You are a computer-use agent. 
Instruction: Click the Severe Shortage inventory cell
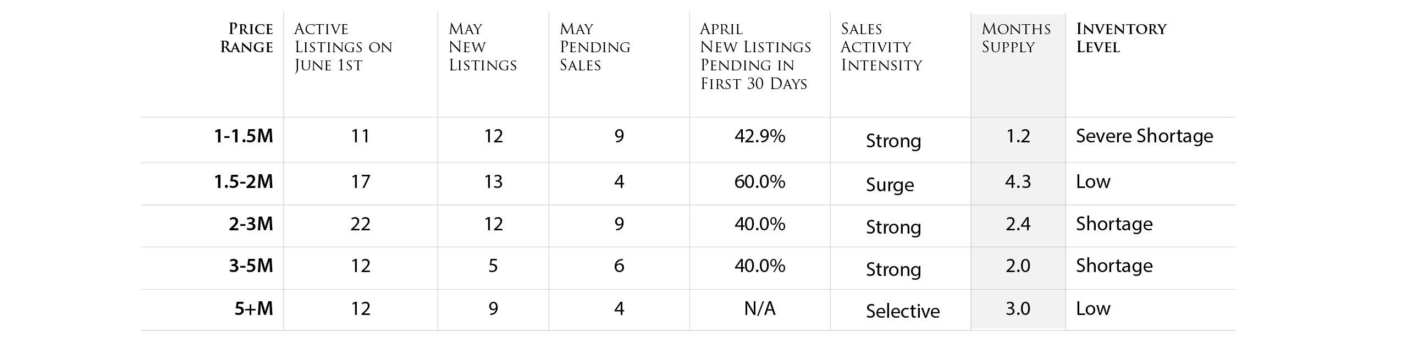[1144, 136]
